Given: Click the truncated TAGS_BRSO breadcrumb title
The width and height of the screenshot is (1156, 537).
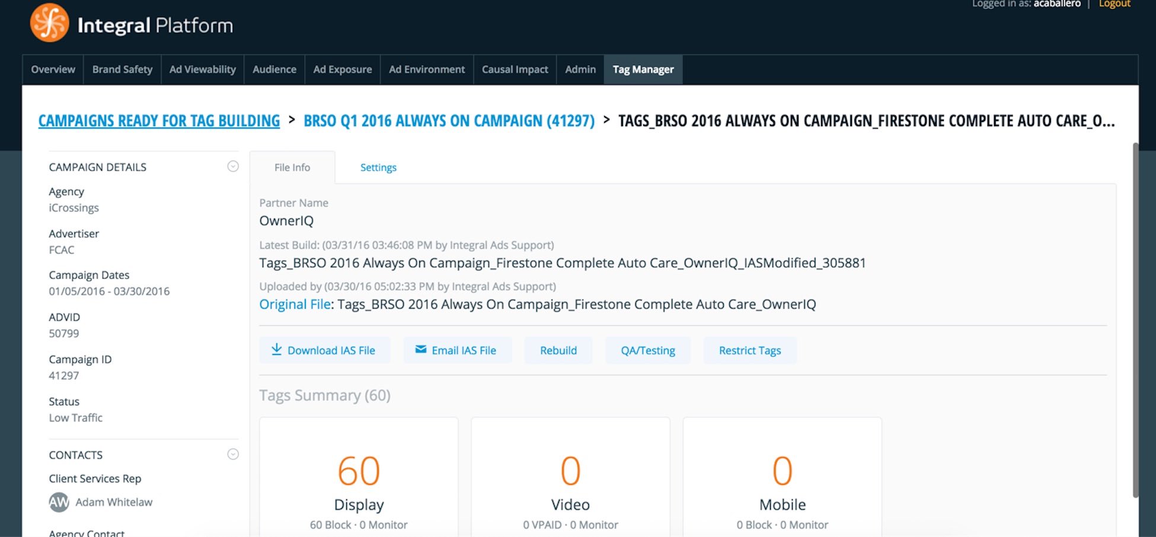Looking at the screenshot, I should click(x=867, y=121).
